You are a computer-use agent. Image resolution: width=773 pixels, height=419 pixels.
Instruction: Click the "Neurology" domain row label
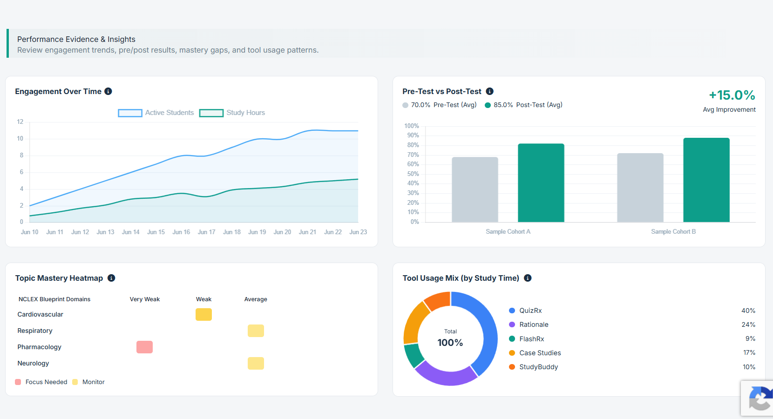pos(33,364)
